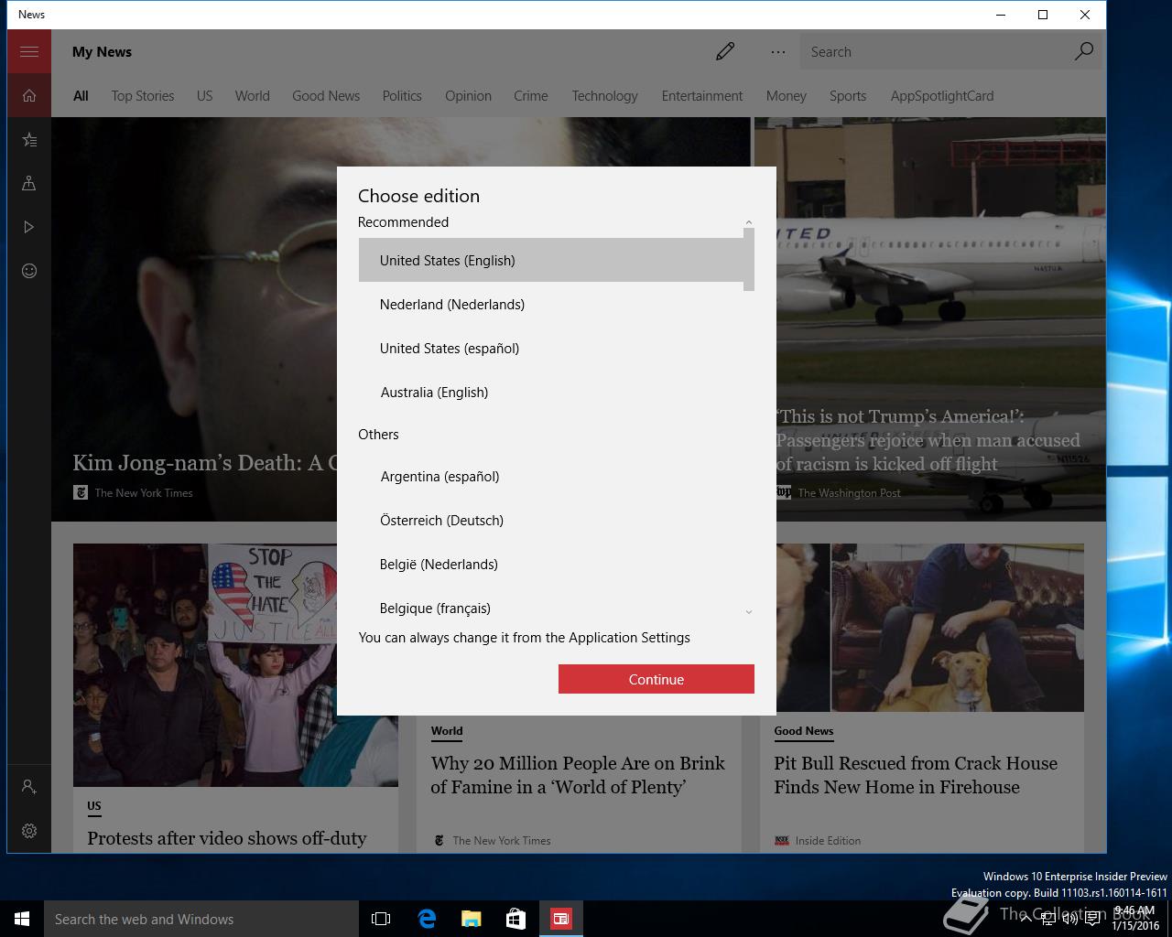This screenshot has width=1172, height=937.
Task: Switch to Money tab
Action: [x=787, y=96]
